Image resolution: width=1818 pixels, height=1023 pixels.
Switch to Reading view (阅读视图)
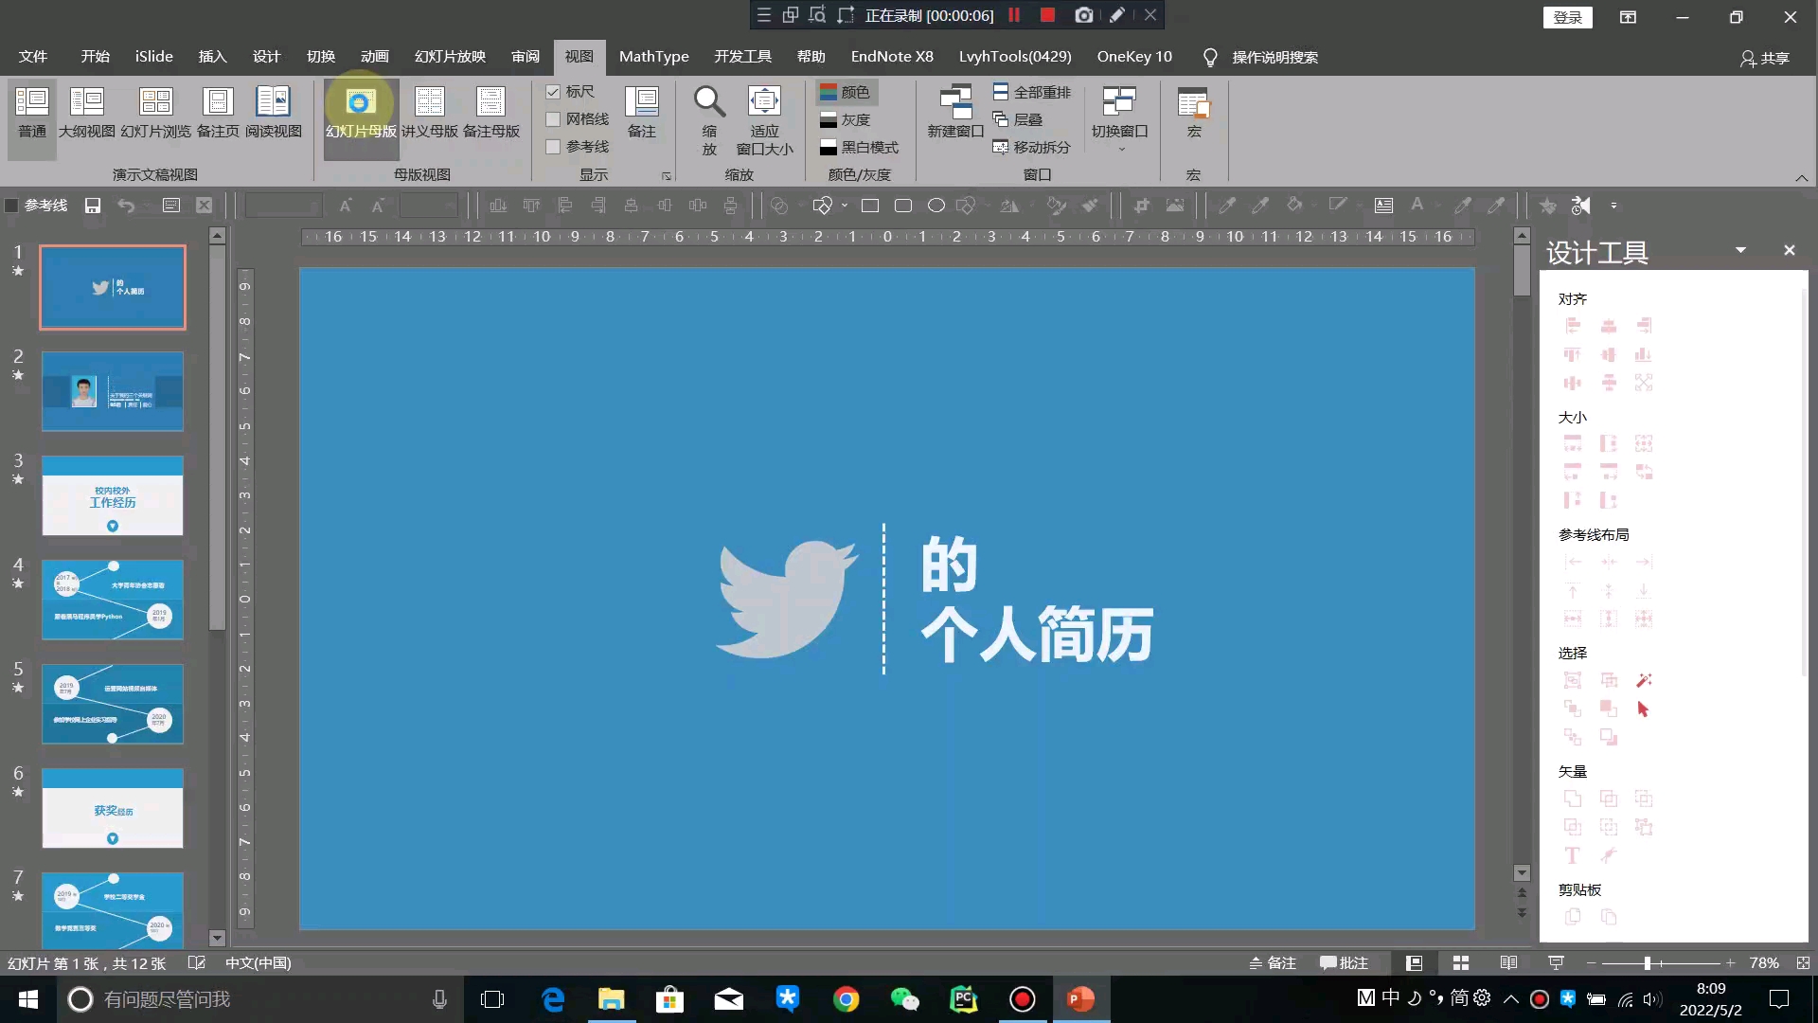[x=274, y=113]
